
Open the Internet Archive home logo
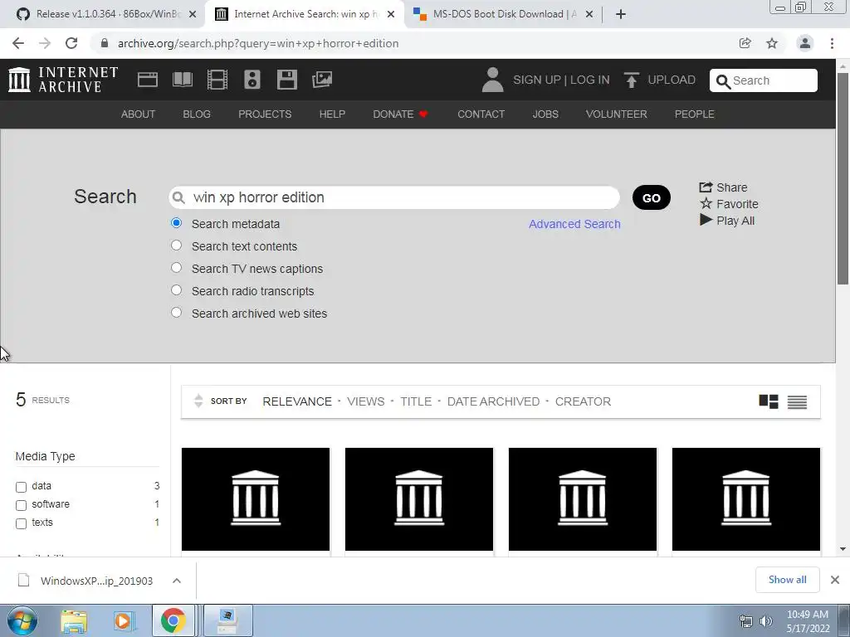click(x=63, y=80)
